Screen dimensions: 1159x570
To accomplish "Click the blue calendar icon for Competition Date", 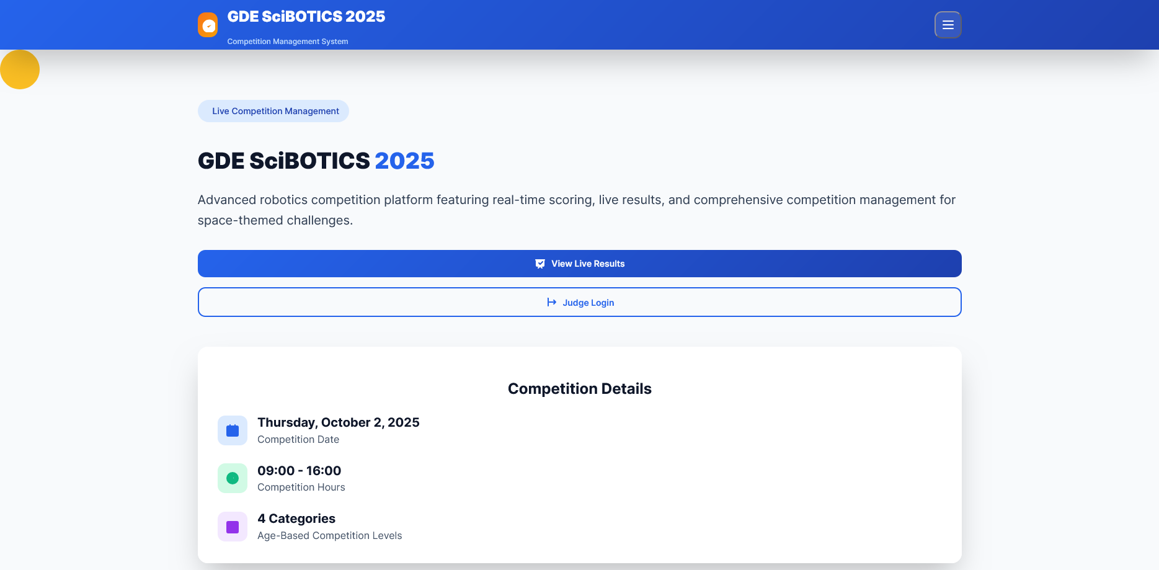I will 232,430.
